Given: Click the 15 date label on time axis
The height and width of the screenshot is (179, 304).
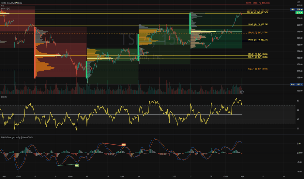Looking at the screenshot, I should point(108,177).
